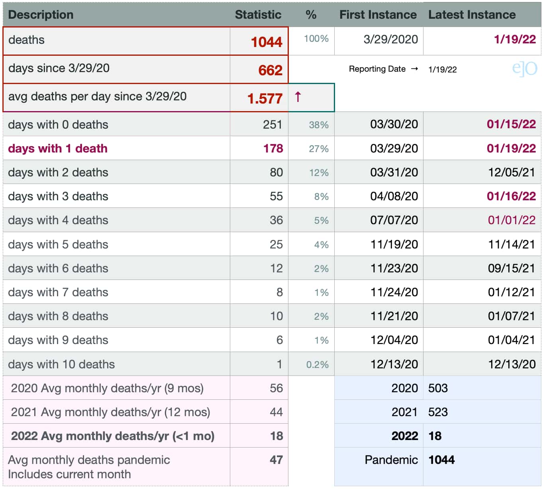This screenshot has width=545, height=489.
Task: Select the 'days with 6 deaths' label
Action: [58, 268]
